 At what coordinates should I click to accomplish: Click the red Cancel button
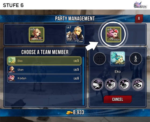pos(118,99)
